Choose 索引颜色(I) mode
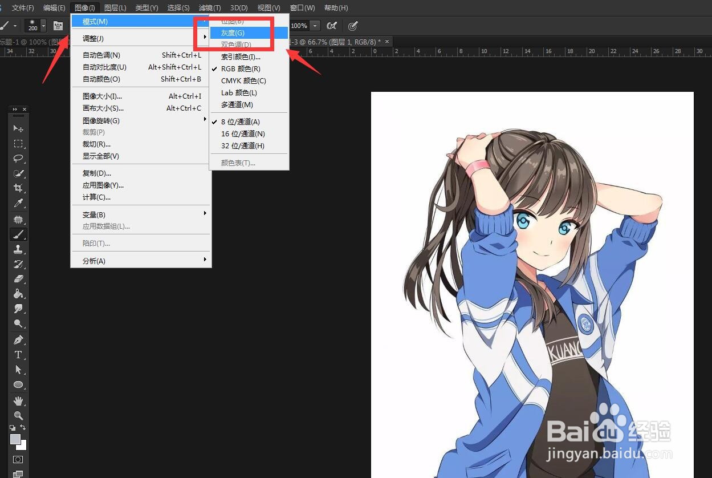 (249, 57)
